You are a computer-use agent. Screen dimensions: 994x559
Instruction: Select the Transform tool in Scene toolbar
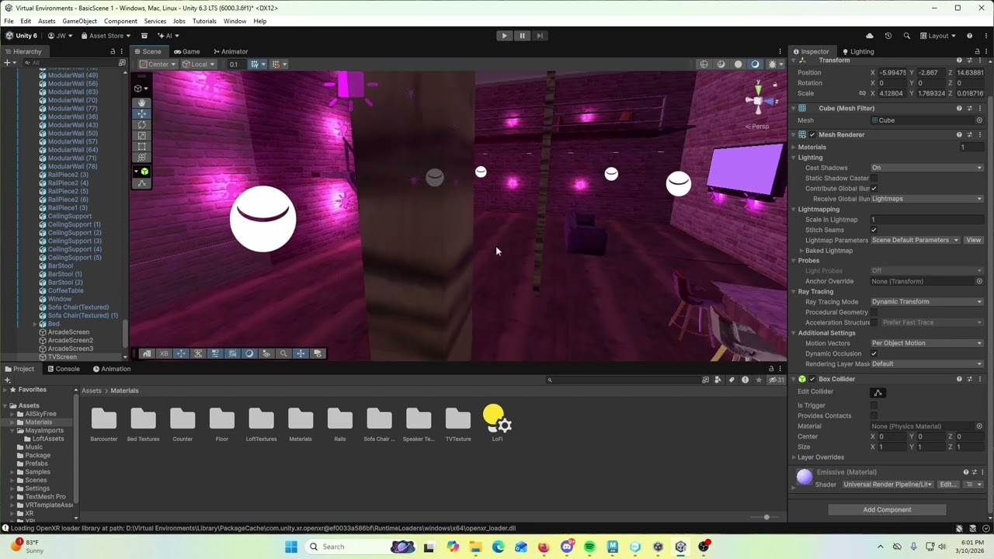(142, 157)
